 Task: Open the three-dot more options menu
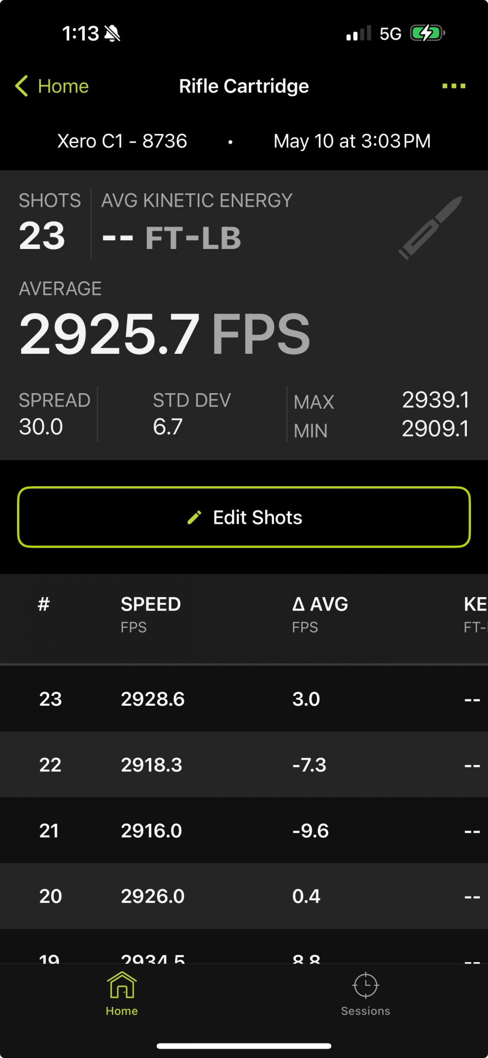tap(453, 86)
